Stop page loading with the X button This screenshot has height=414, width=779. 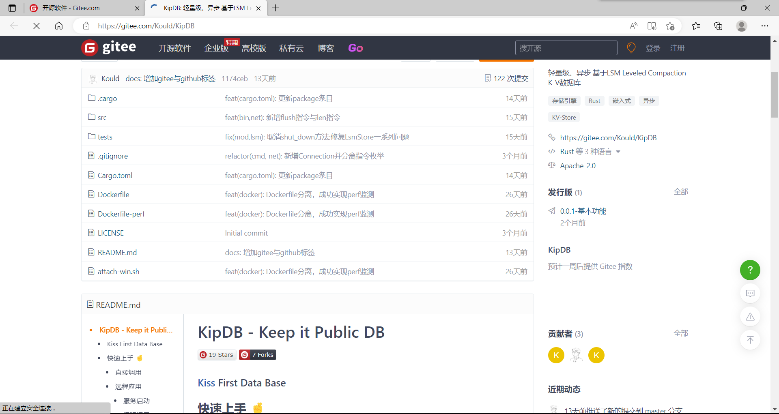point(37,26)
